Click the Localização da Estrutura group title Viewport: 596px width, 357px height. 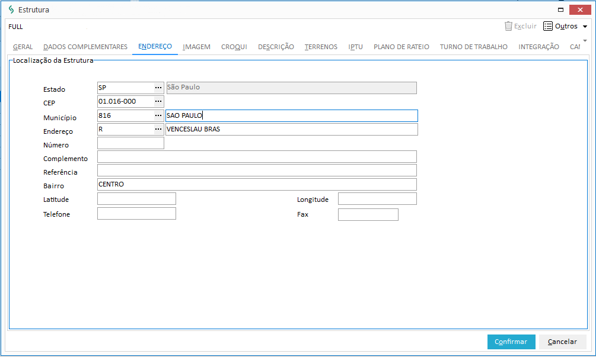[53, 60]
